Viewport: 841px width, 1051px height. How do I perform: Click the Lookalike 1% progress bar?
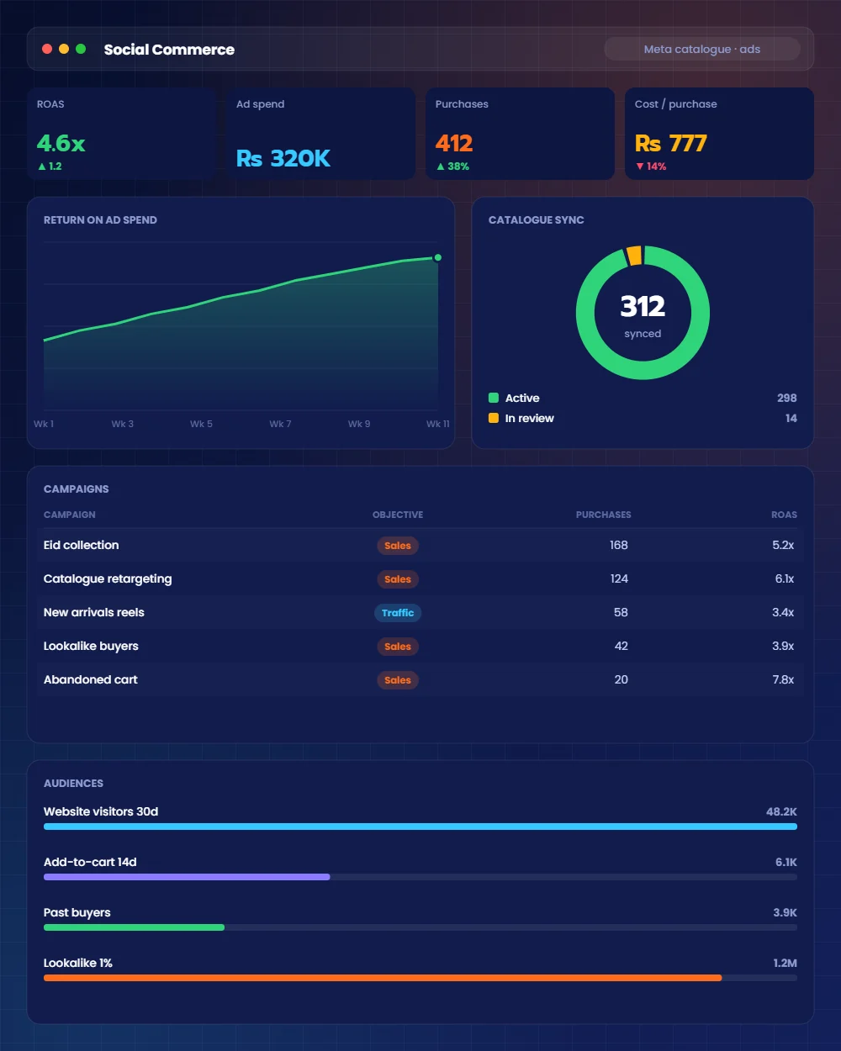(420, 978)
